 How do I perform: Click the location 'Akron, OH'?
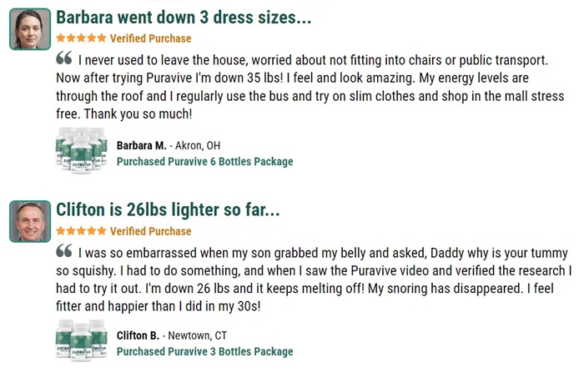[198, 145]
